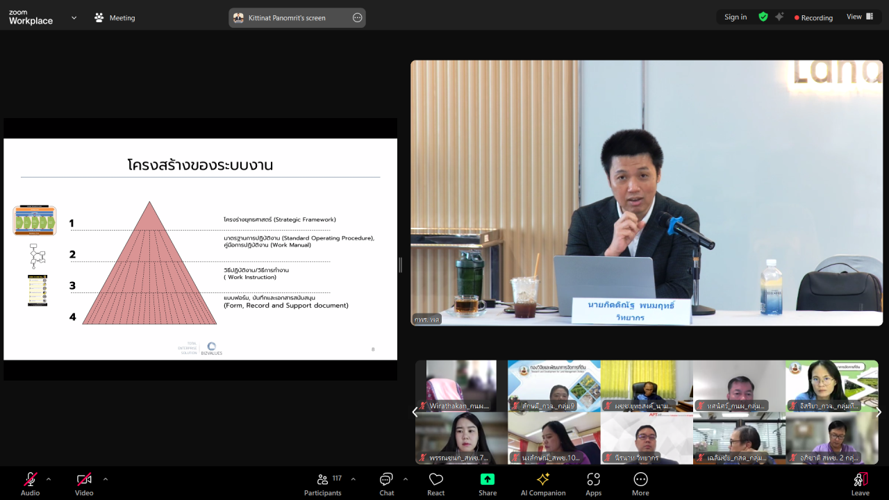Viewport: 889px width, 500px height.
Task: Click the Meeting tab at top
Action: pyautogui.click(x=115, y=18)
